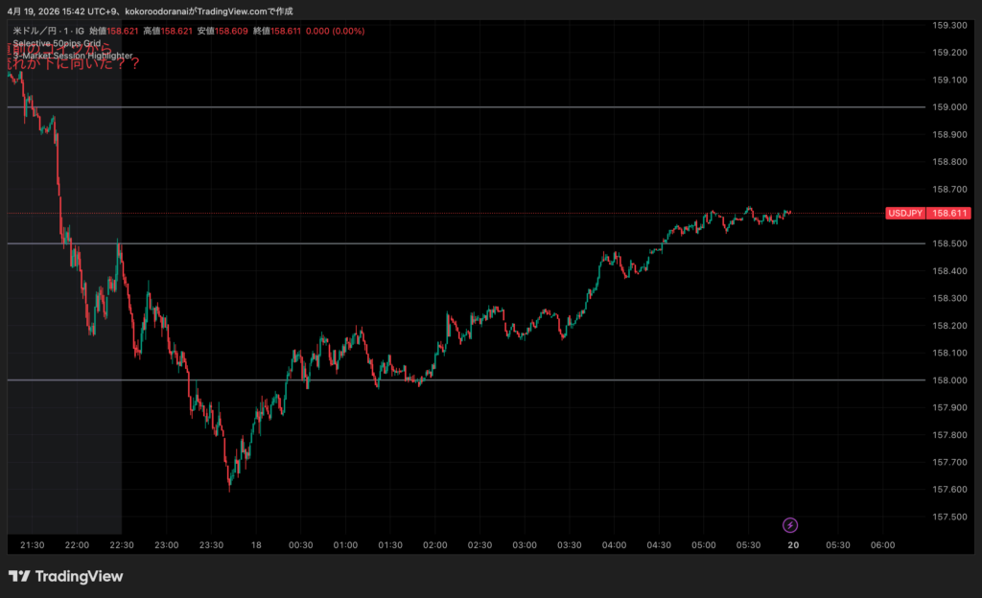Click the red USDJPY symbol tag
Viewport: 982px width, 598px height.
point(906,214)
